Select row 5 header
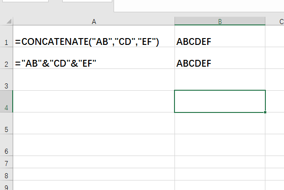 click(x=6, y=129)
